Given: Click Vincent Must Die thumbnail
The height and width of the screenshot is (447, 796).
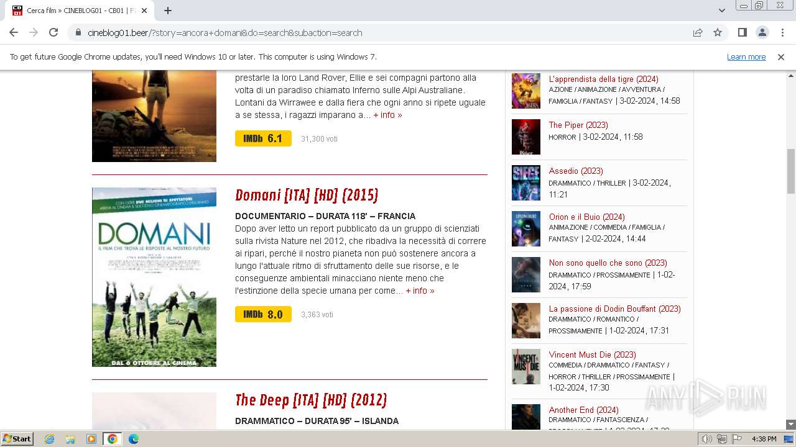Looking at the screenshot, I should coord(526,366).
